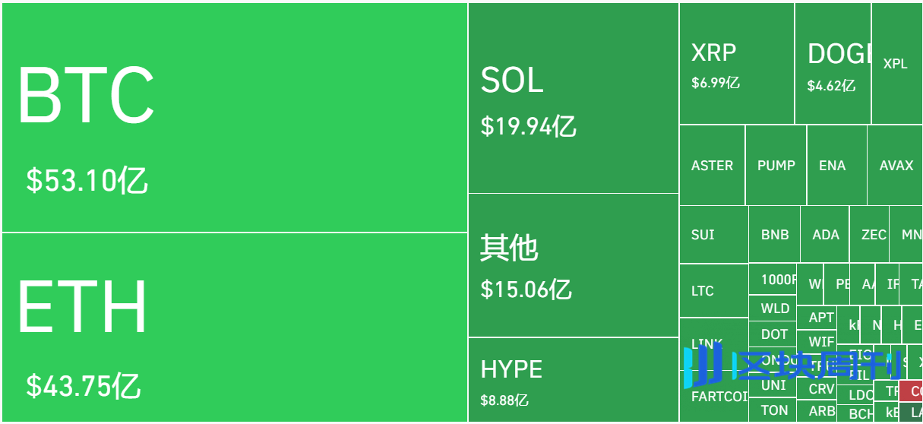Select the BNB tile
Viewport: 923px width, 424px height.
[774, 235]
